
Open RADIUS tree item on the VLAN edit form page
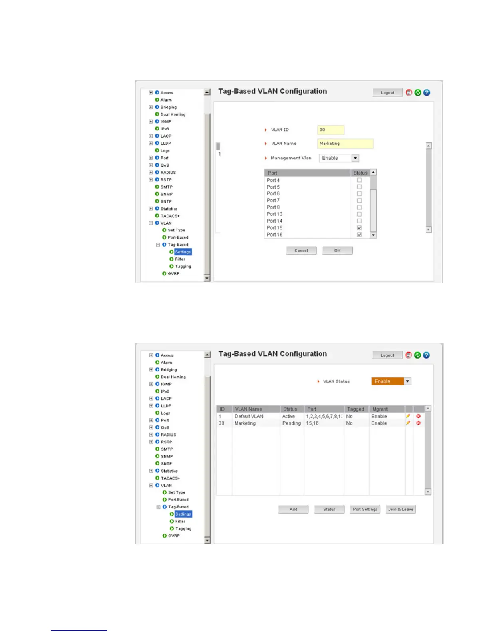pyautogui.click(x=168, y=173)
